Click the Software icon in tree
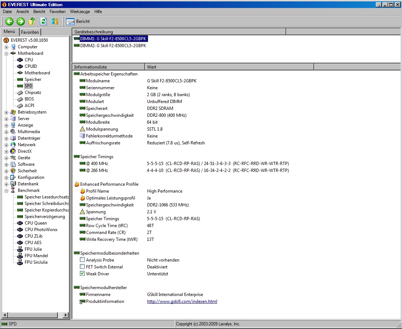402x329 pixels. click(x=13, y=164)
